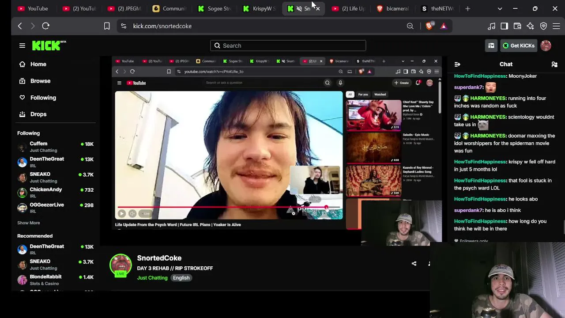Screen dimensions: 565x318
Task: Reload the kick.com page
Action: pyautogui.click(x=45, y=26)
